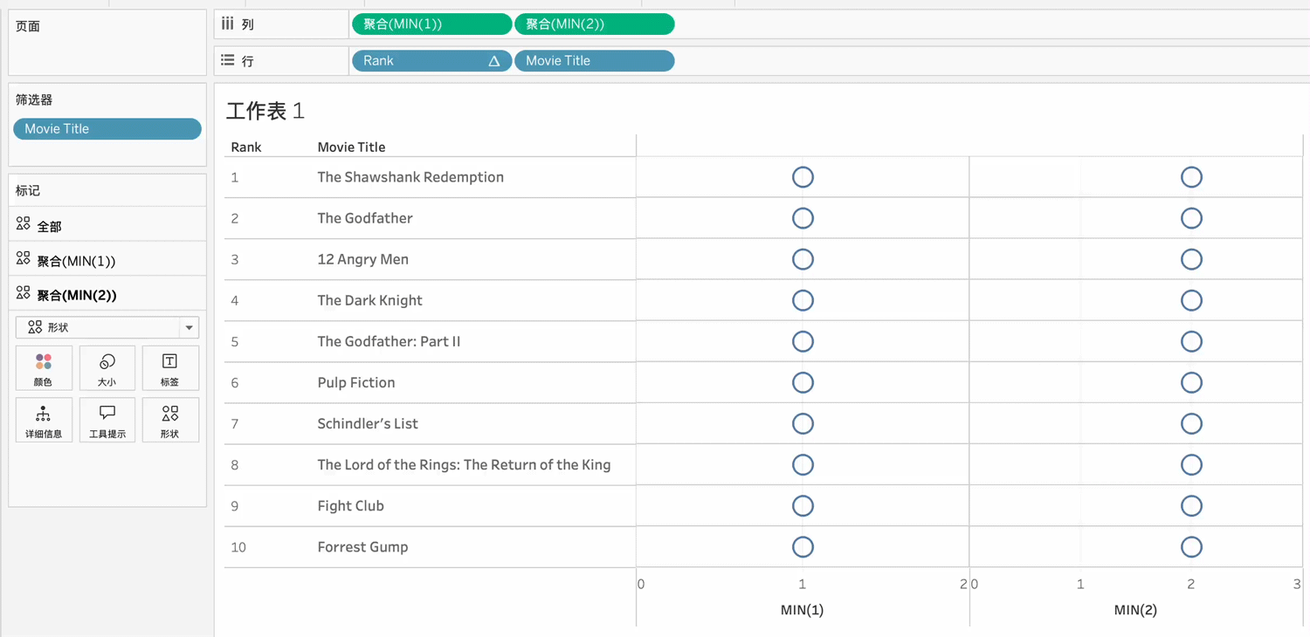
Task: Click rank number 1 cell
Action: pyautogui.click(x=235, y=177)
